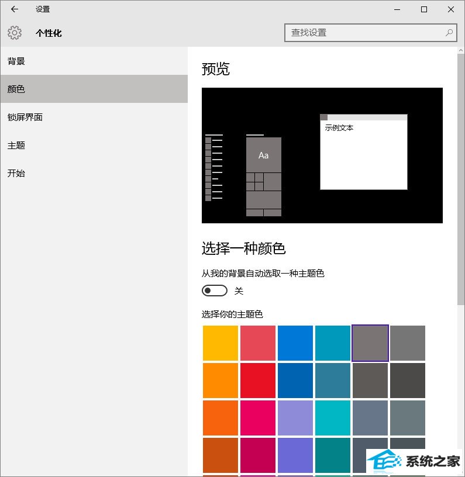The width and height of the screenshot is (465, 477).
Task: Pick the lavender swatch in third row
Action: pyautogui.click(x=295, y=418)
